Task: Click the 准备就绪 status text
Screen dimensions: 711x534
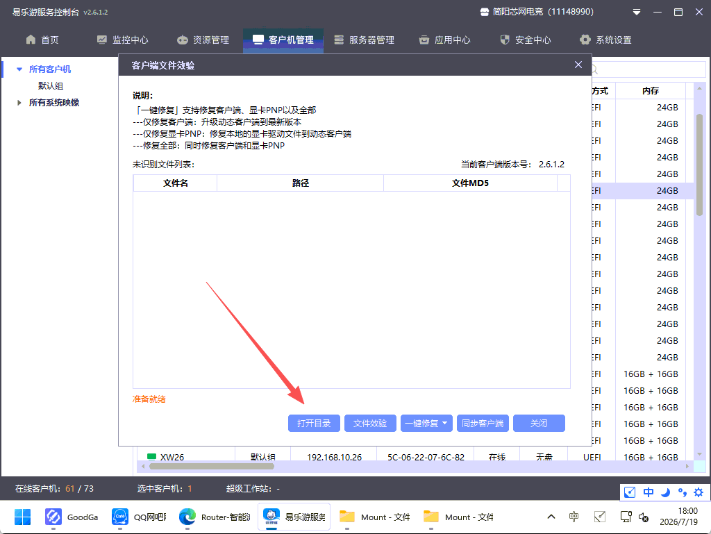Action: pyautogui.click(x=149, y=399)
